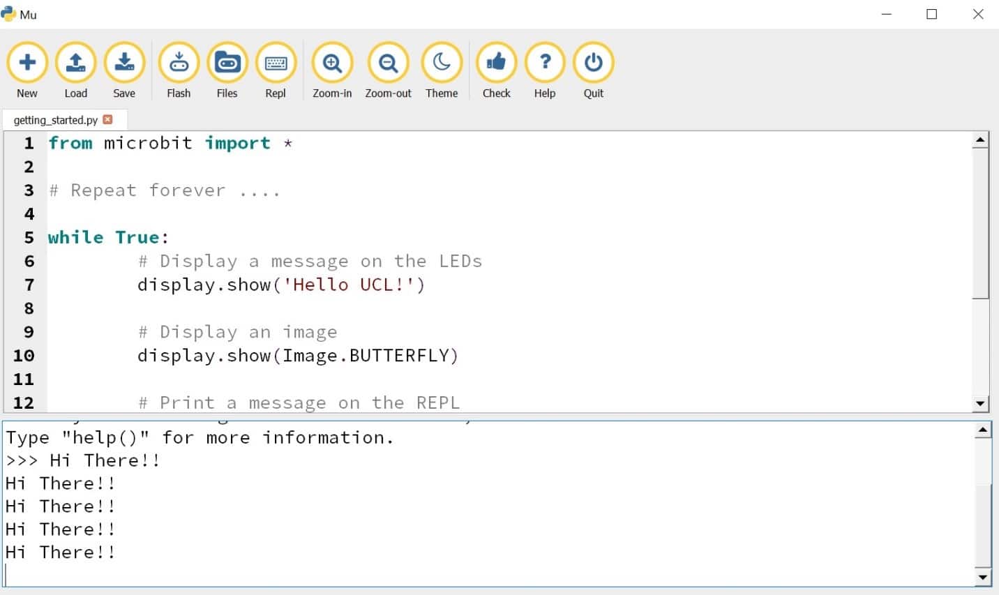Create a new file with the New button
Screen dimensions: 999x595
point(27,70)
